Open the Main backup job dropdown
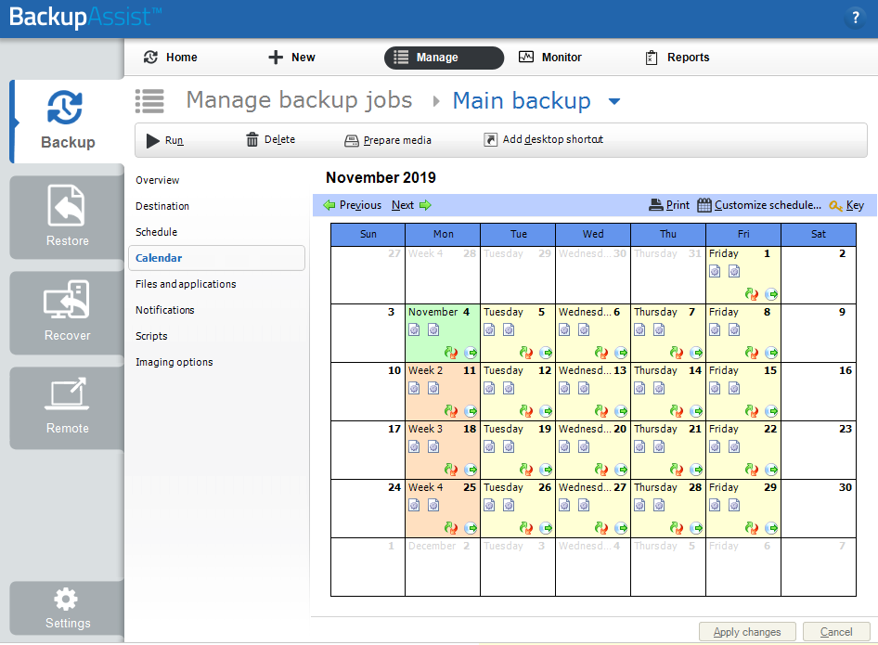 tap(613, 102)
